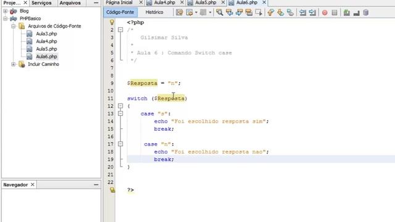Jump to the last edit location
The image size is (395, 222).
coord(179,12)
